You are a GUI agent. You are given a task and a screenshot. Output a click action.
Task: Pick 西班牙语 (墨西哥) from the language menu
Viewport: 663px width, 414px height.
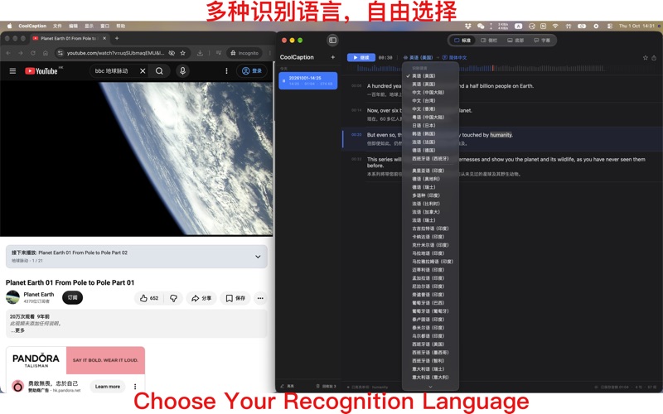pyautogui.click(x=430, y=353)
